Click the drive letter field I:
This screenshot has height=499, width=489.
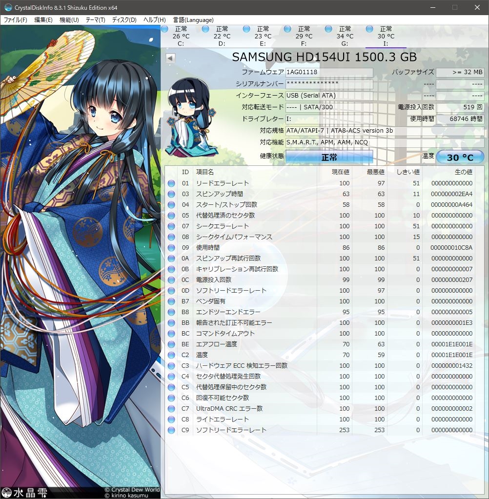click(329, 119)
